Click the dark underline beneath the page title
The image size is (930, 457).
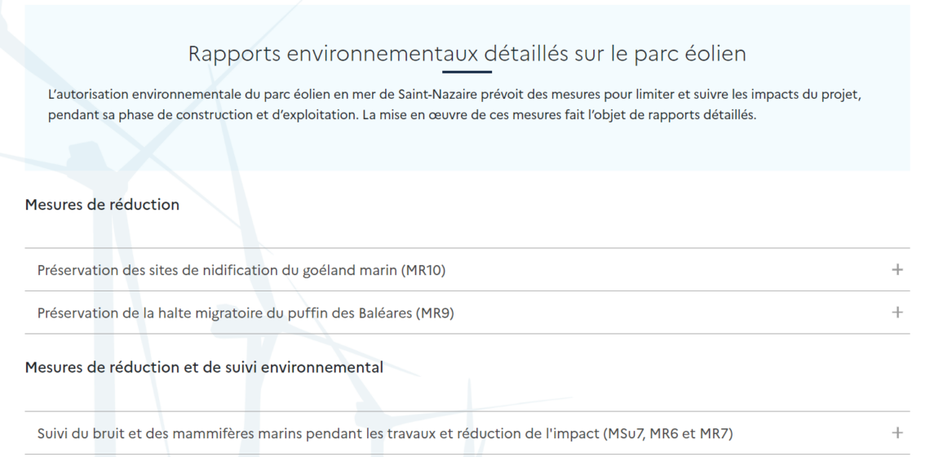point(467,72)
